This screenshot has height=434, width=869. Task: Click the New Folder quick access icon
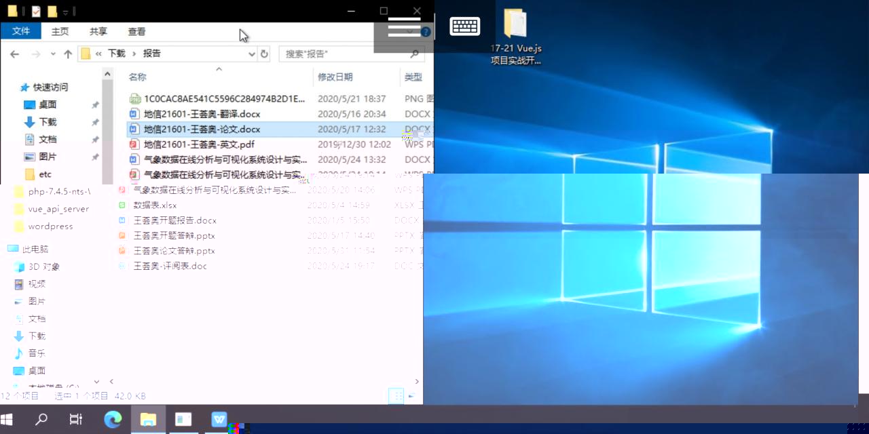(x=52, y=11)
